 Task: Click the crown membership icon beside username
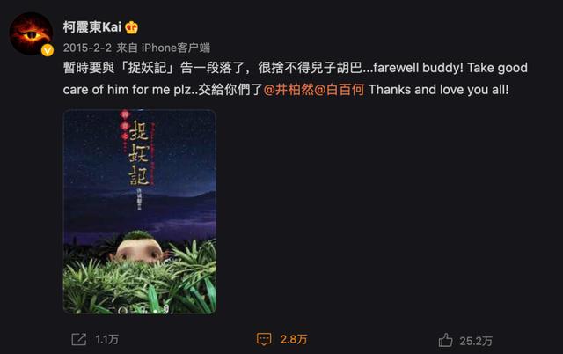131,27
